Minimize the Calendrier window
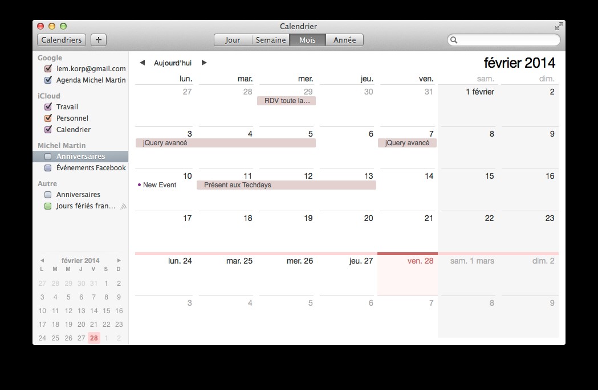This screenshot has width=598, height=390. click(52, 26)
